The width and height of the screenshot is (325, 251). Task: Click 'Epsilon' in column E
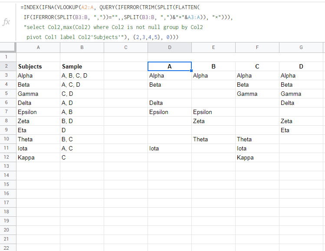(213, 112)
